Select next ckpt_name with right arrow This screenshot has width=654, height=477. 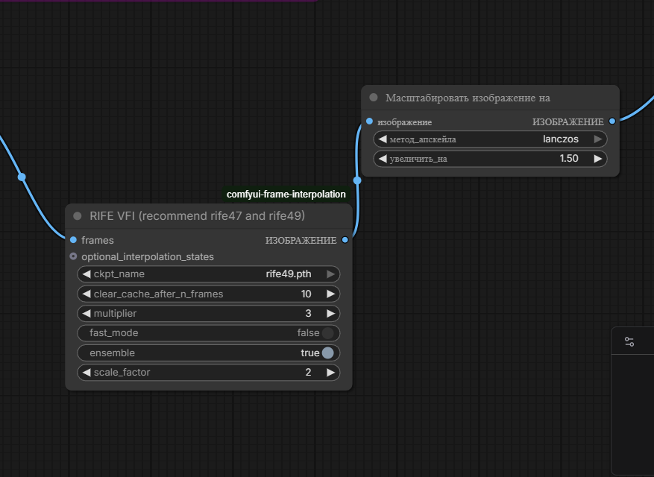(331, 274)
